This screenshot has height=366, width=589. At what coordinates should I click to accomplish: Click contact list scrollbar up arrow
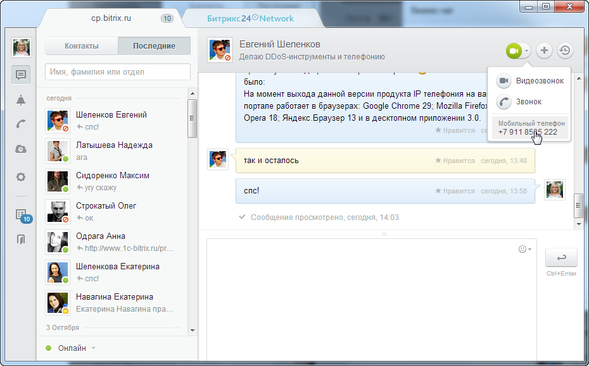[193, 94]
